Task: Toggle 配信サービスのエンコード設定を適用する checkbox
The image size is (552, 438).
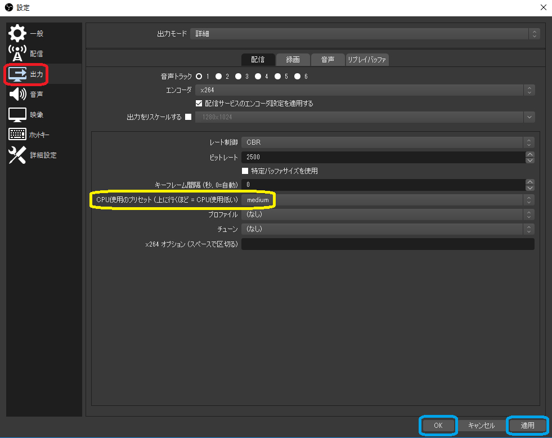Action: [x=199, y=104]
